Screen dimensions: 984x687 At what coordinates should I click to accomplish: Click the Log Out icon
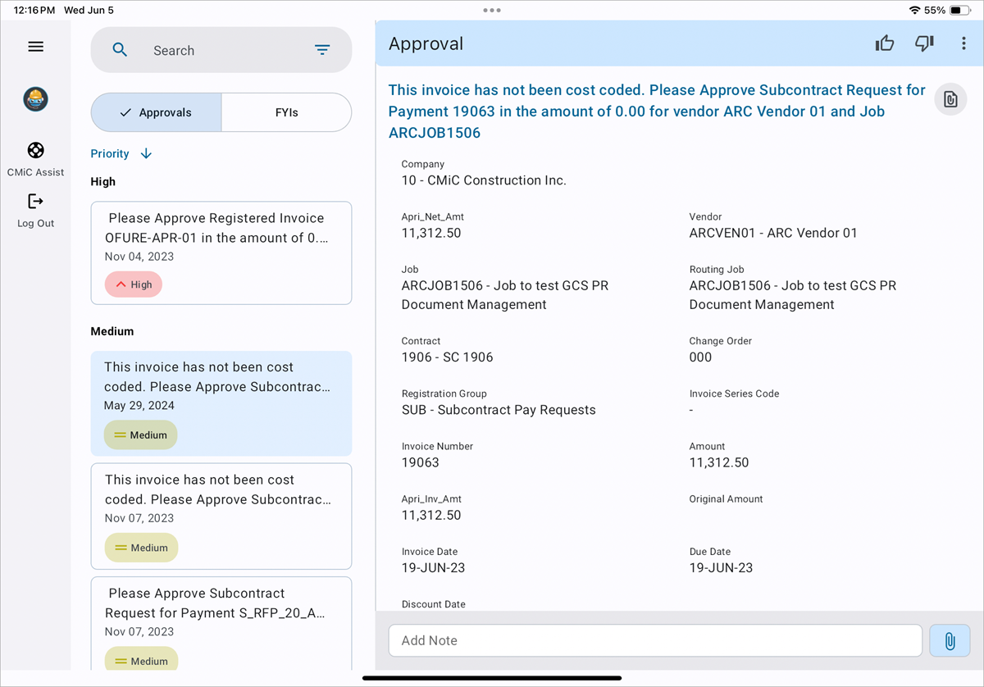click(35, 202)
